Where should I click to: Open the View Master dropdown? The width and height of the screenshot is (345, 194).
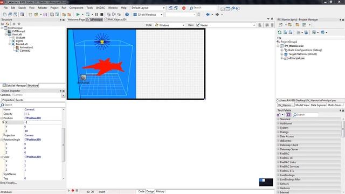[x=254, y=25]
